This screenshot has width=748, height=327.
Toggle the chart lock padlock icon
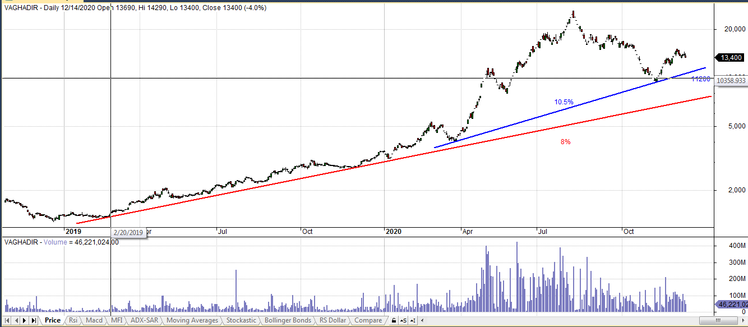coord(394,321)
